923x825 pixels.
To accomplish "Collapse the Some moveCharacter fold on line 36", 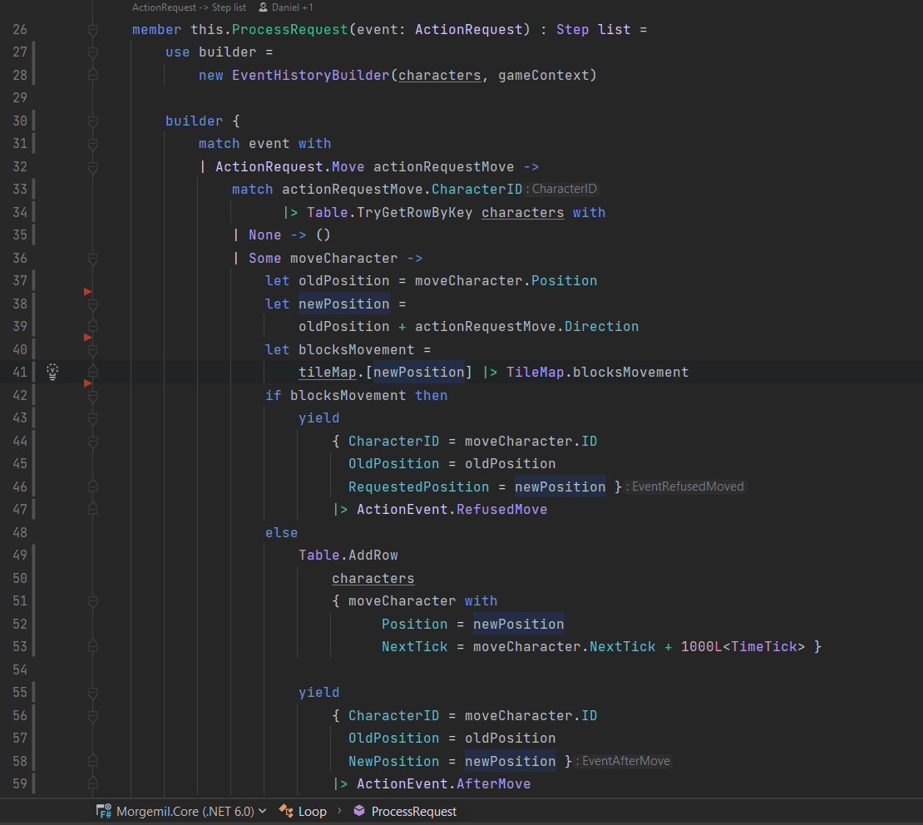I will 93,259.
